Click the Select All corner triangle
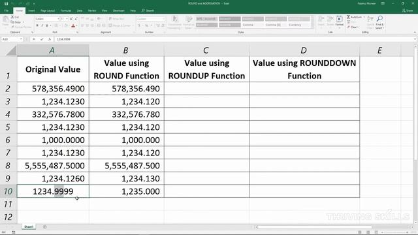Image resolution: width=418 pixels, height=235 pixels. click(x=11, y=50)
